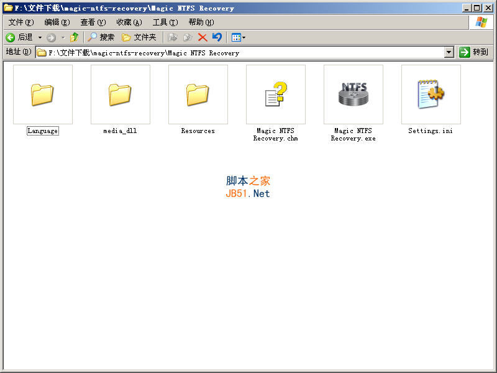The image size is (497, 373).
Task: Select the Settings.ini notepad gear icon
Action: point(431,94)
